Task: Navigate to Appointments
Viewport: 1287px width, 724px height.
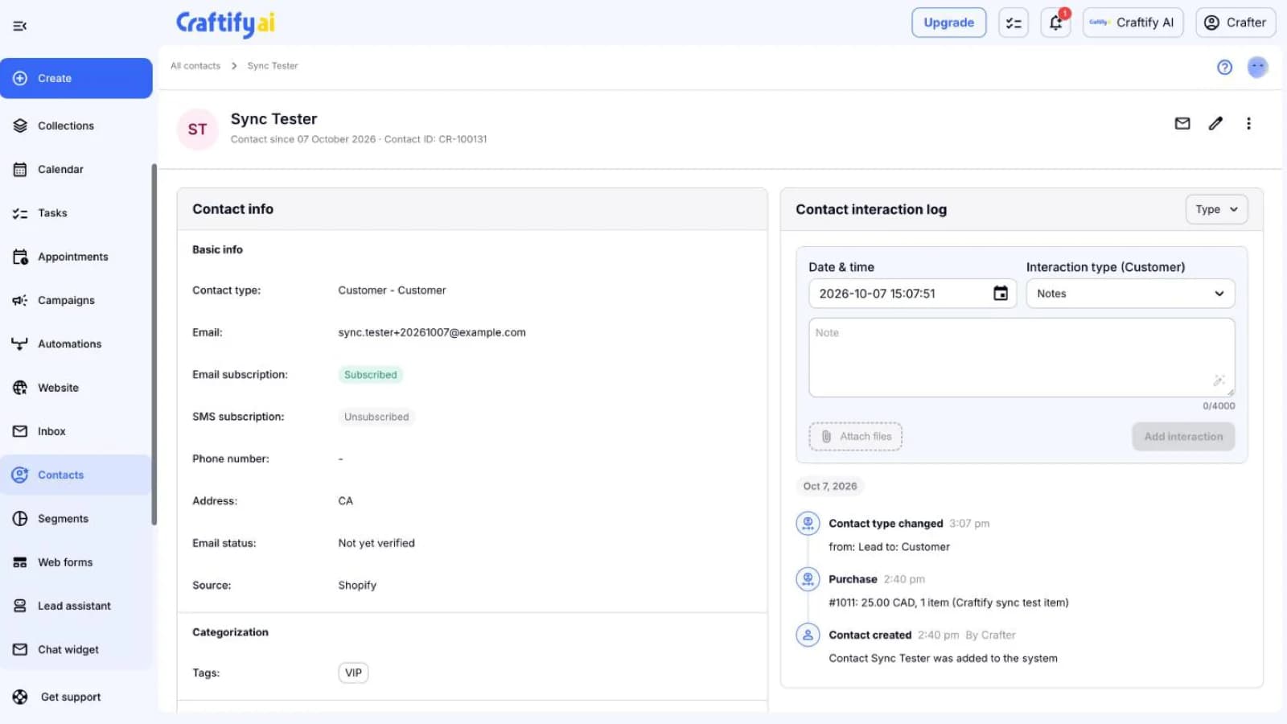Action: coord(76,257)
